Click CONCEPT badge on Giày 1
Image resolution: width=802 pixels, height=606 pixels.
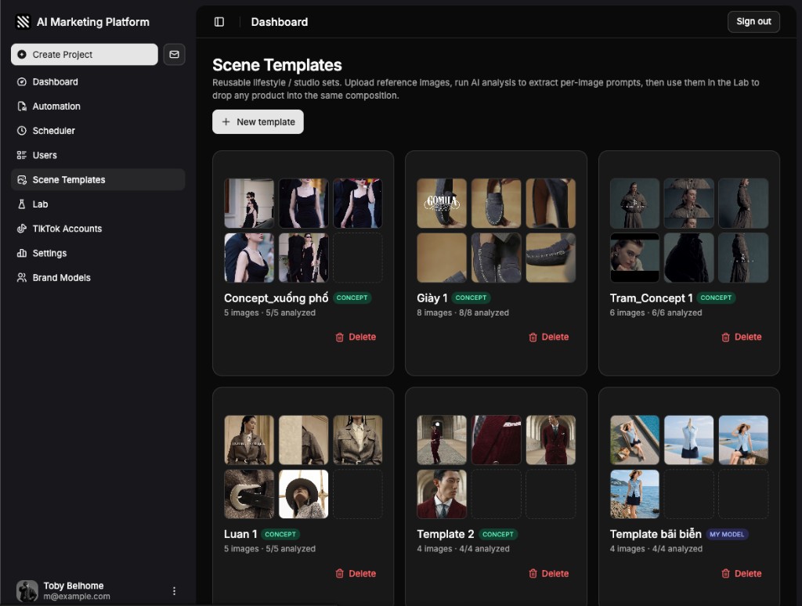(471, 298)
